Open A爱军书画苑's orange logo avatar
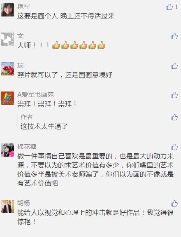Screen dimensions: 181x237 coord(7,98)
